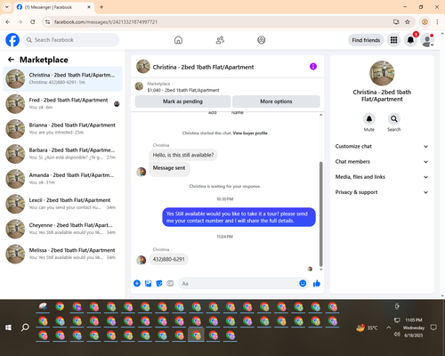445x356 pixels.
Task: Open Windows notification center icon
Action: [x=433, y=328]
